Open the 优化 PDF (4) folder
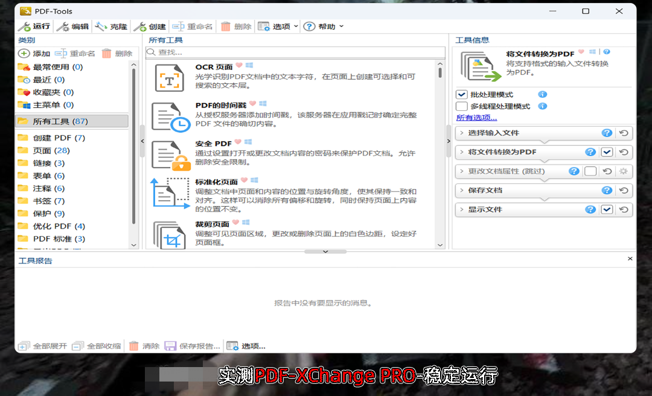 coord(51,226)
